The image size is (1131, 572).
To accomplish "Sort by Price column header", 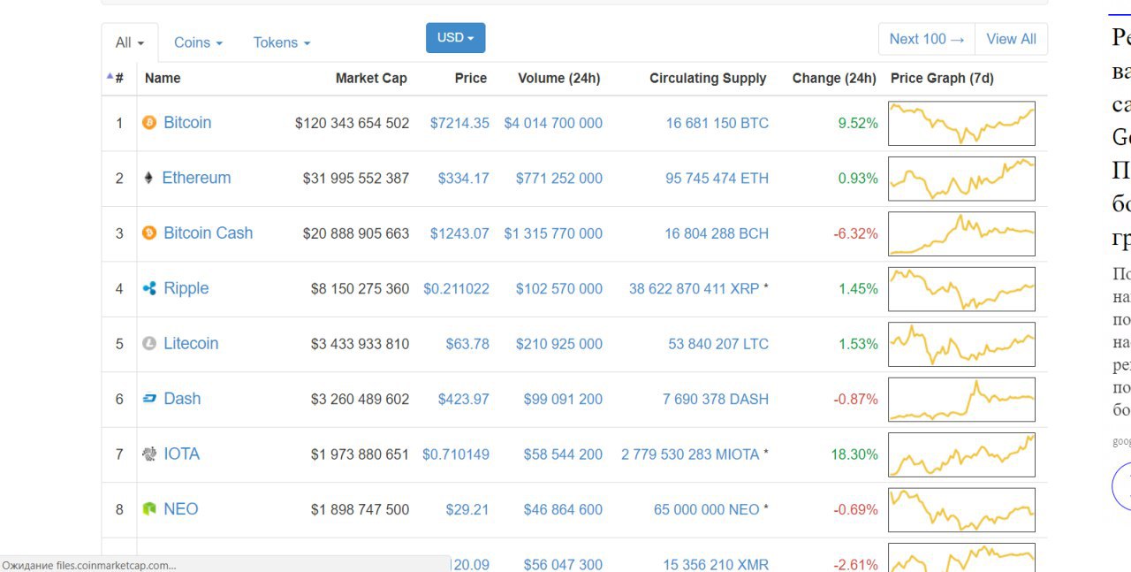I will point(471,78).
